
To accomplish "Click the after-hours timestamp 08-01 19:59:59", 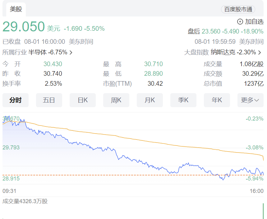I will pyautogui.click(x=215, y=42).
